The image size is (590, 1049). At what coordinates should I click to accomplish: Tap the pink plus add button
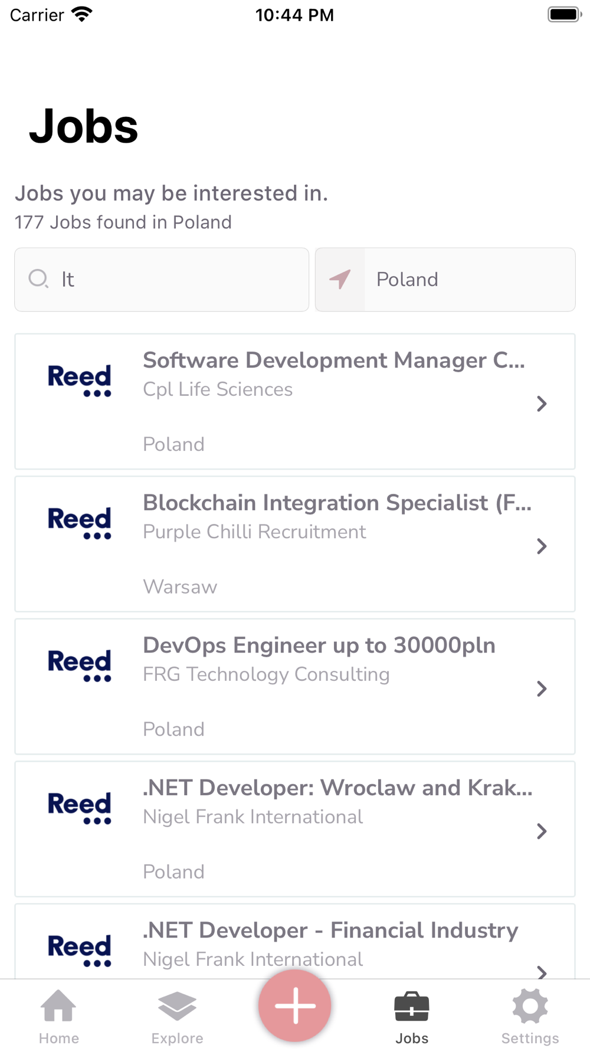pyautogui.click(x=295, y=1005)
